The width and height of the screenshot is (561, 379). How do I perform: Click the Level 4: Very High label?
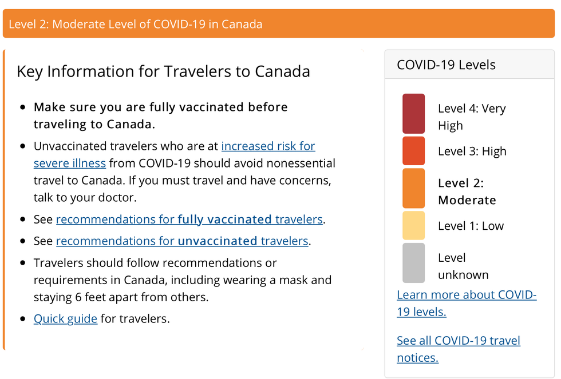471,117
